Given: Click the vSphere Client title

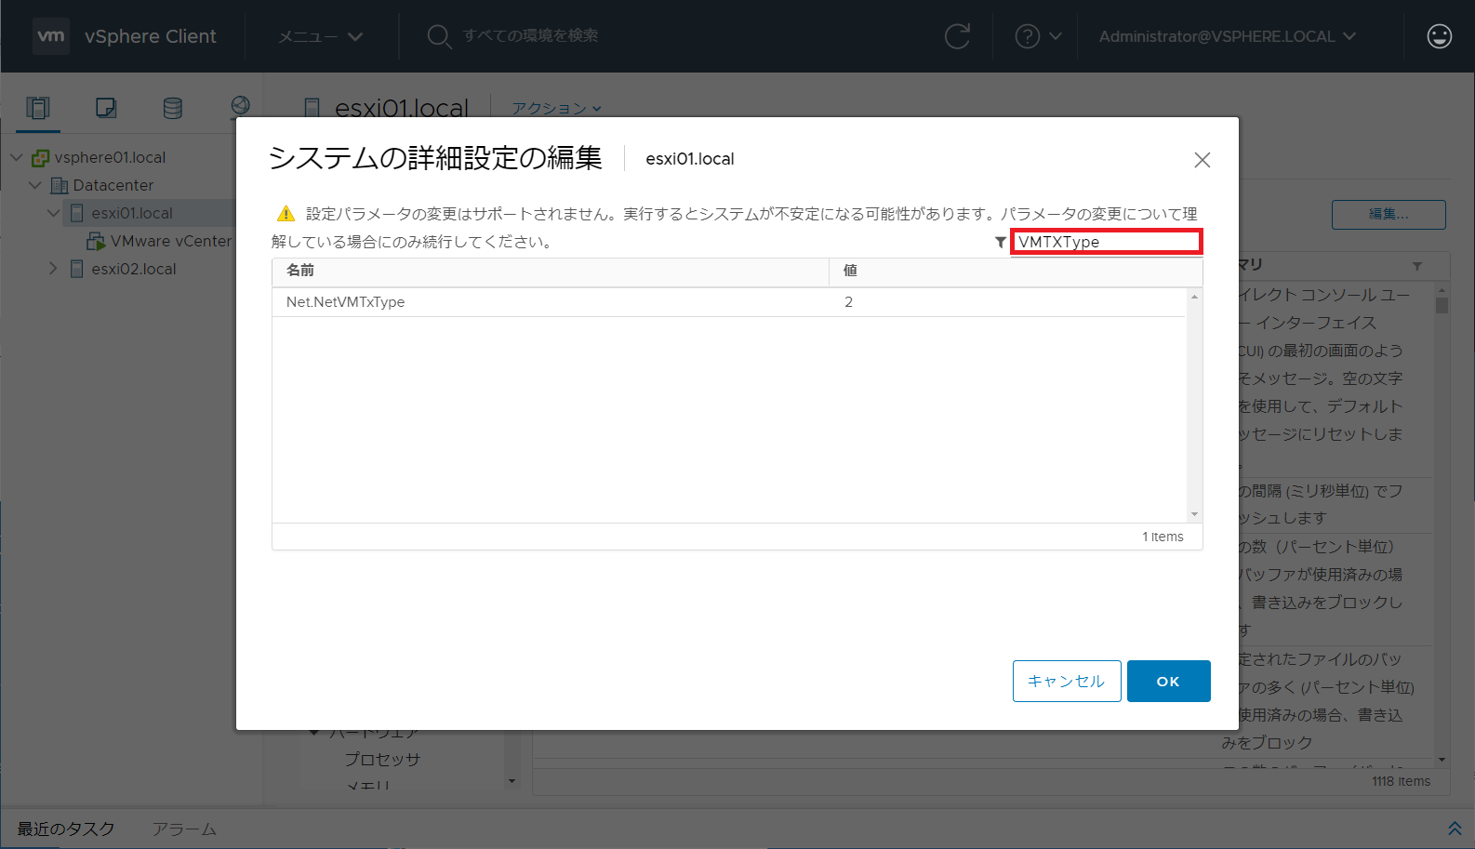Looking at the screenshot, I should point(151,36).
